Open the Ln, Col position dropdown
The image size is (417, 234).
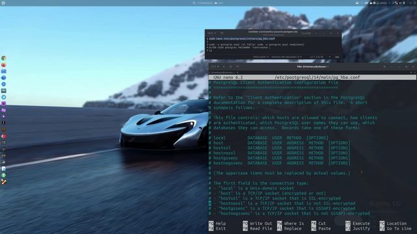320,57
